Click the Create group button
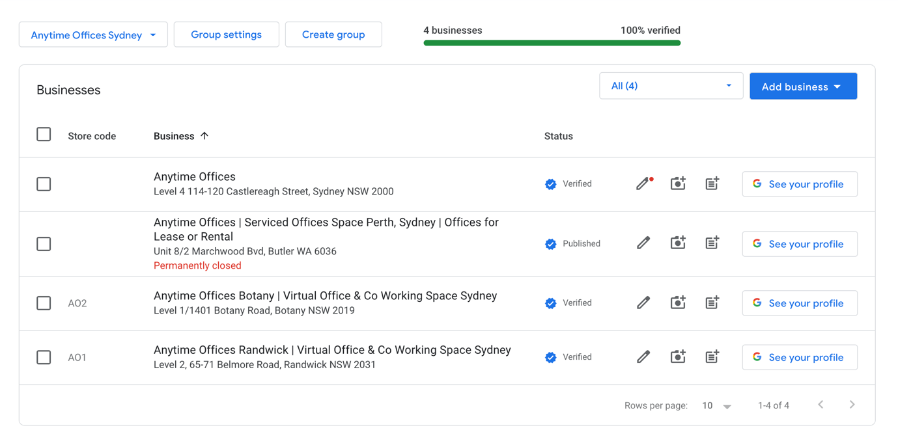The image size is (898, 443). pyautogui.click(x=333, y=34)
